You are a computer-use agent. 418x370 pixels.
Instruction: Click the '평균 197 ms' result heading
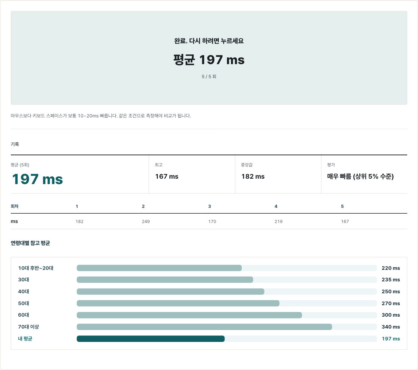pos(209,60)
